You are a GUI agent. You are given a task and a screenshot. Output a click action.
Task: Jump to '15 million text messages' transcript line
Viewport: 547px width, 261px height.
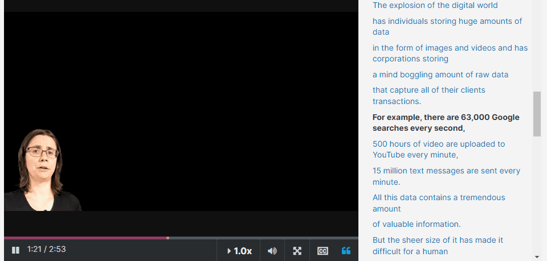tap(446, 176)
